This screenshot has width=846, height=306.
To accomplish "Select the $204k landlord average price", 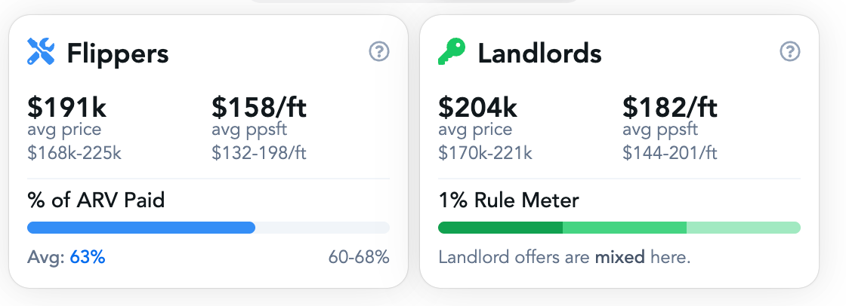I will click(x=477, y=107).
